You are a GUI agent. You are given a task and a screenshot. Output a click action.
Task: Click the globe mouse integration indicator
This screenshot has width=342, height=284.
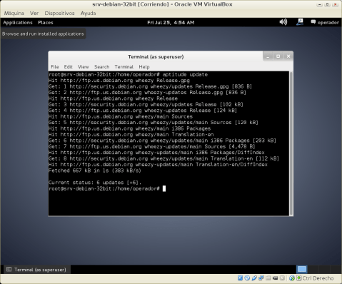[x=292, y=278]
